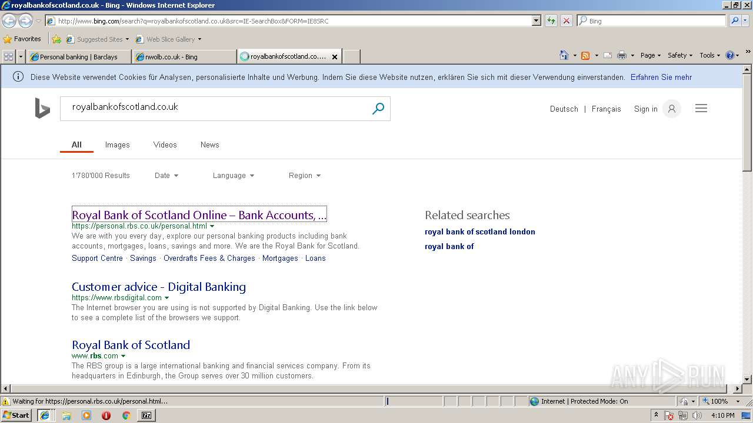
Task: Click the Refresh page icon
Action: [x=551, y=21]
